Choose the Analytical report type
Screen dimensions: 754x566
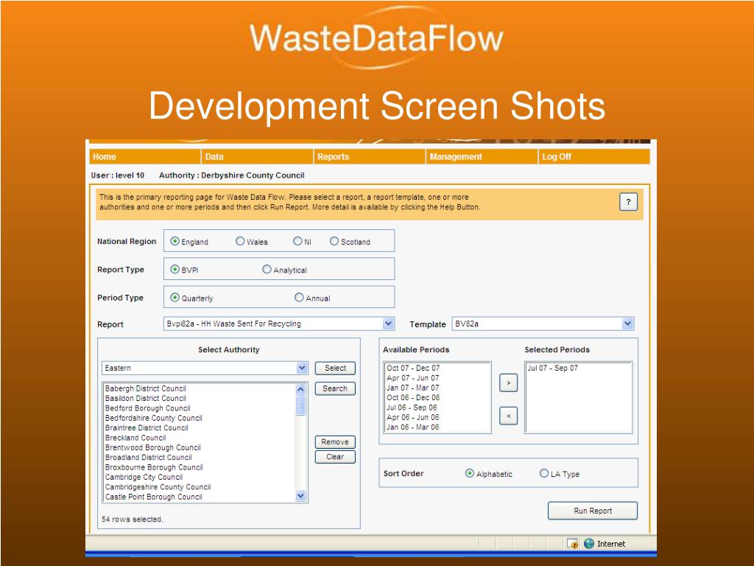click(x=267, y=270)
